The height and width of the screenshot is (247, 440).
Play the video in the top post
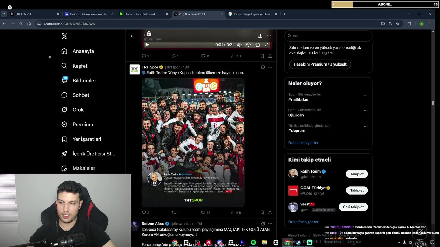(x=147, y=45)
